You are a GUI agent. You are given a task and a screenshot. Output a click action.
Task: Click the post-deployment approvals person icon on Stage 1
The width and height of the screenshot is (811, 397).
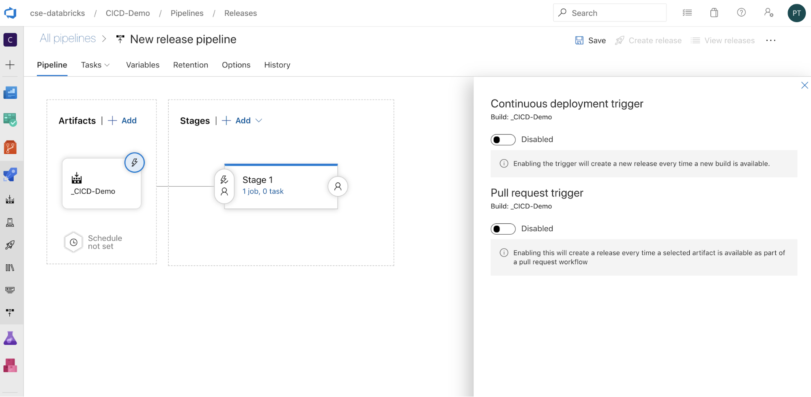[338, 186]
